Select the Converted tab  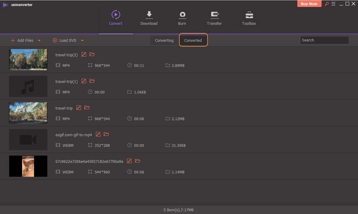(193, 40)
